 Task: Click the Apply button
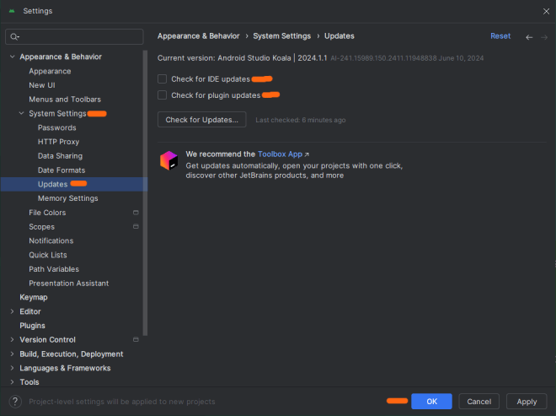[527, 402]
